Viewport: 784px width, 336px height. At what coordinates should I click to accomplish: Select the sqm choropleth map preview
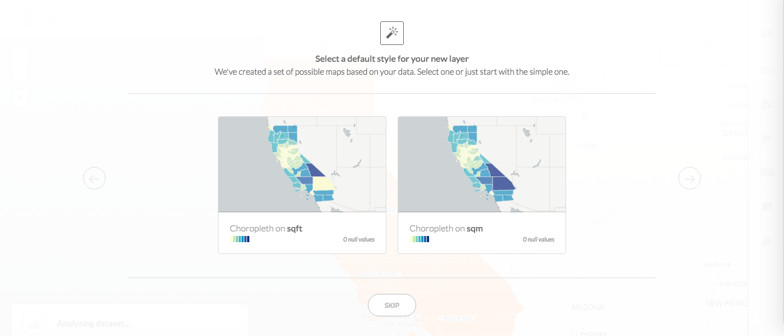(x=482, y=164)
